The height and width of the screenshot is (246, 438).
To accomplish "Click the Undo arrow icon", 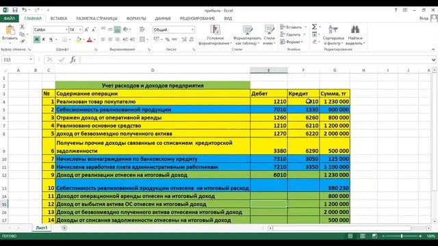I will tap(25, 10).
